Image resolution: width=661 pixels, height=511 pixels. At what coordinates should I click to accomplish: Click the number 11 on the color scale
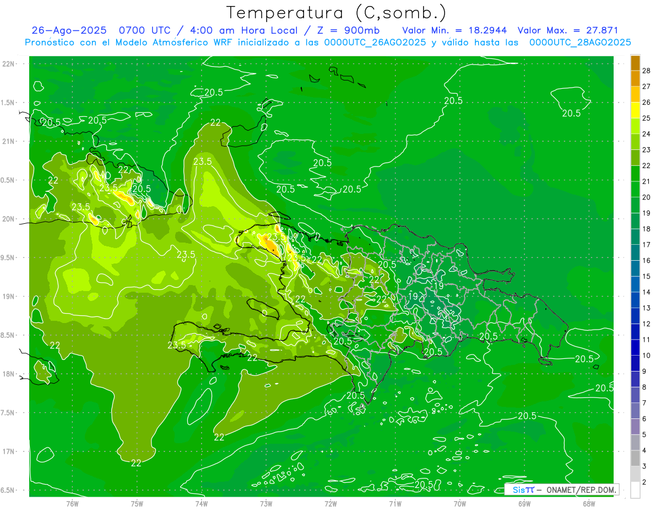pyautogui.click(x=646, y=340)
